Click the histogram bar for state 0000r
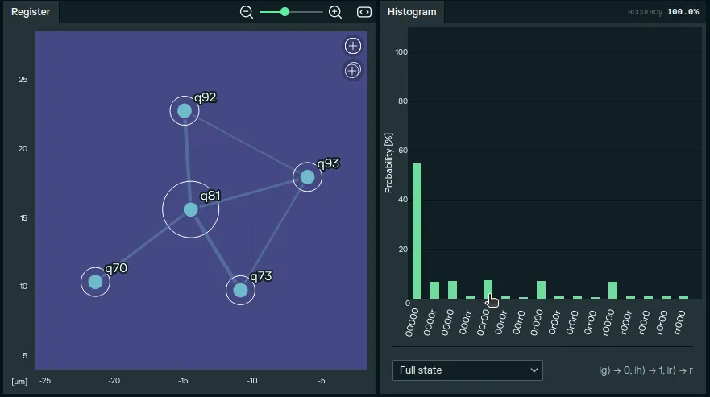 (x=434, y=290)
